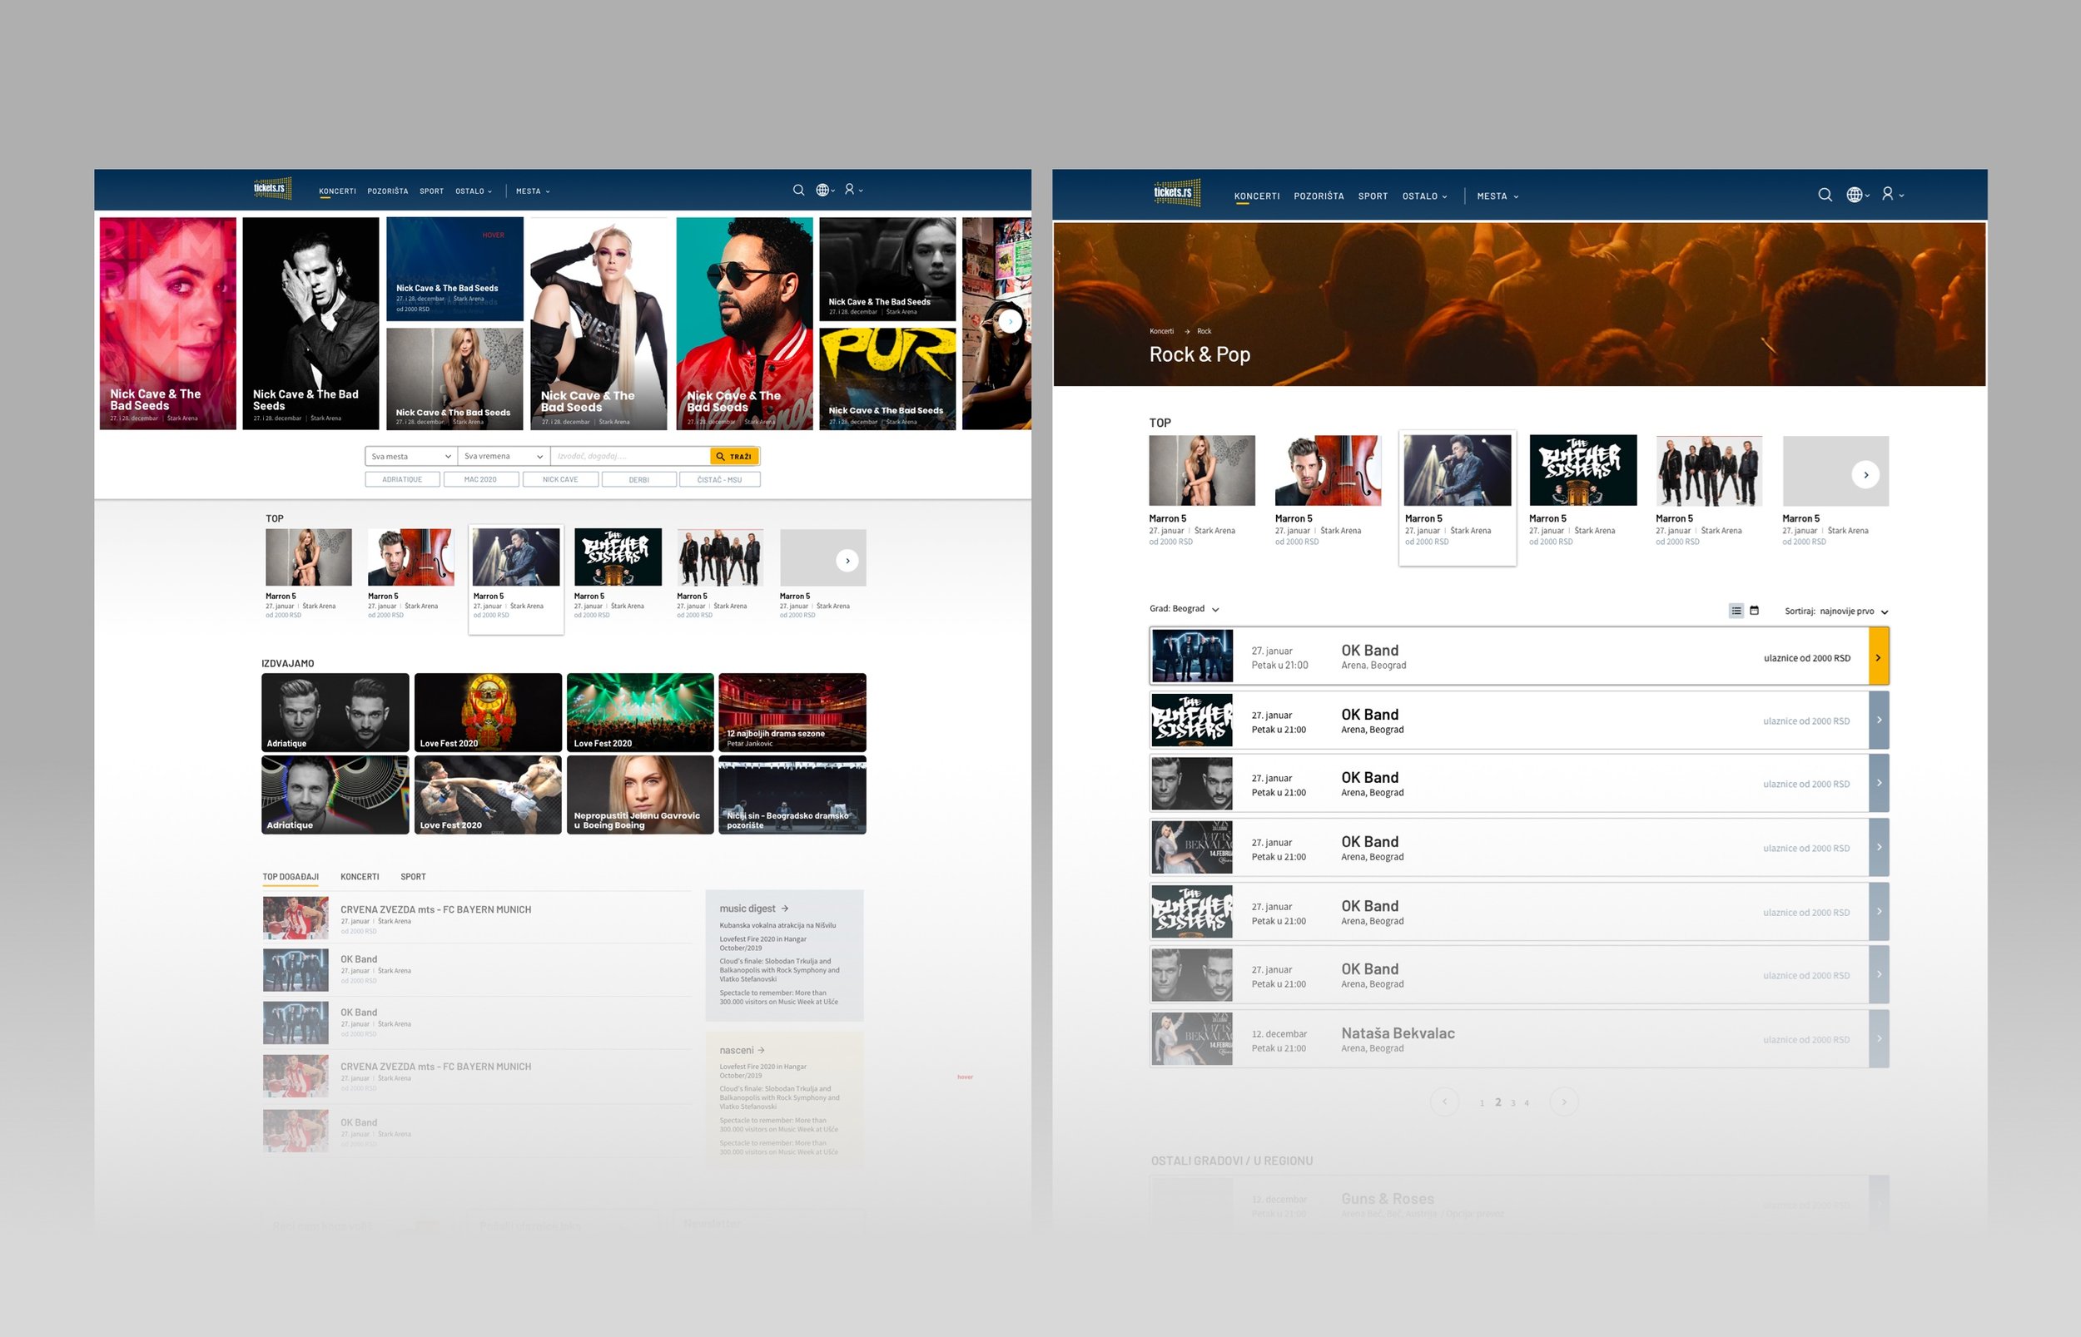Go to page 1 in pagination
The width and height of the screenshot is (2081, 1337).
(x=1481, y=1102)
